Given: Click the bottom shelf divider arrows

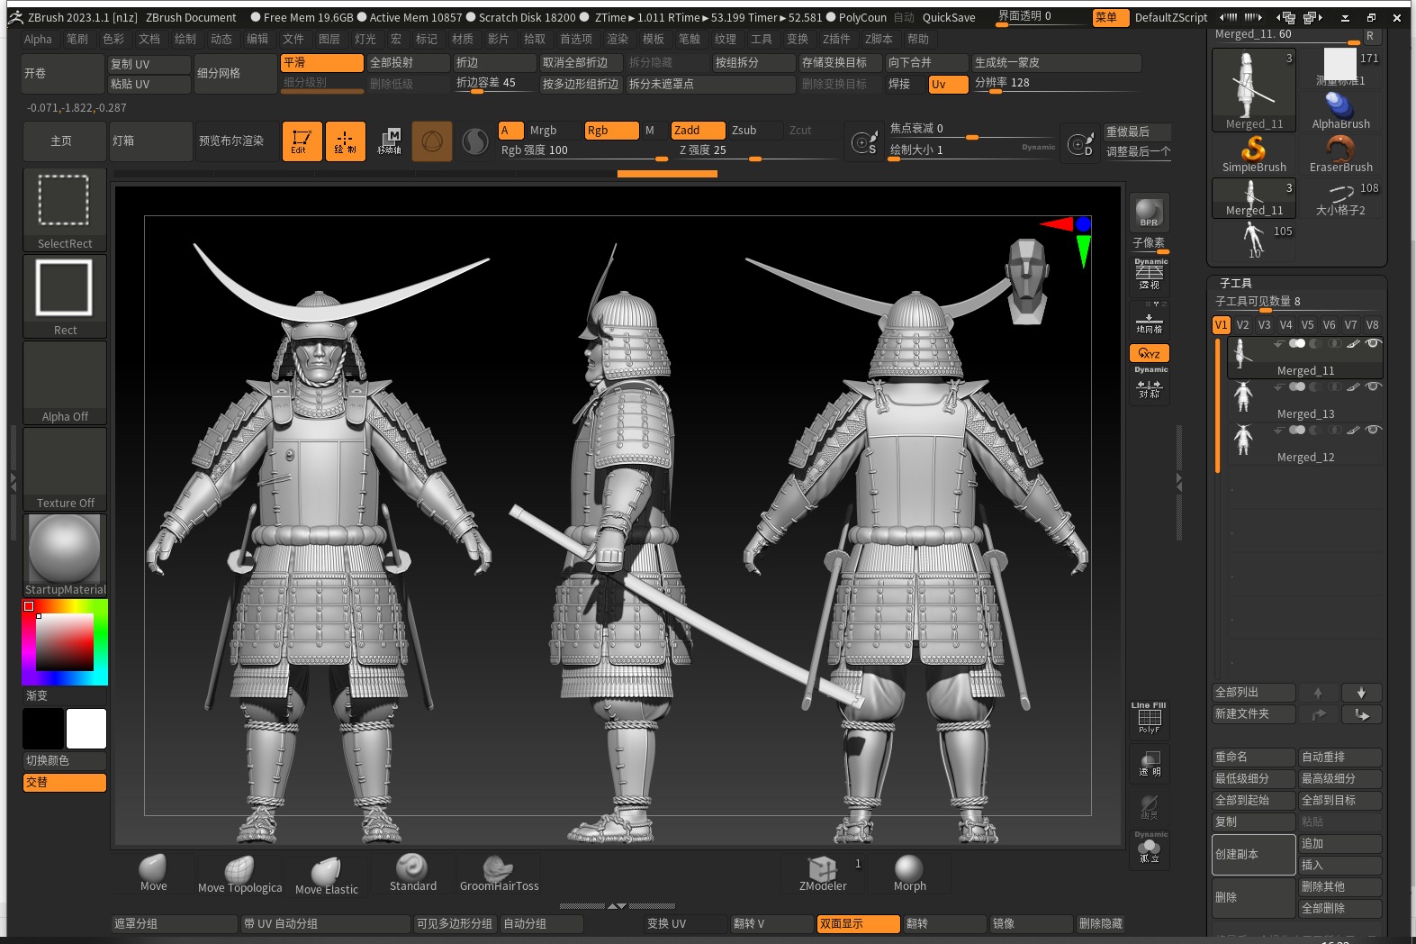Looking at the screenshot, I should (x=618, y=905).
